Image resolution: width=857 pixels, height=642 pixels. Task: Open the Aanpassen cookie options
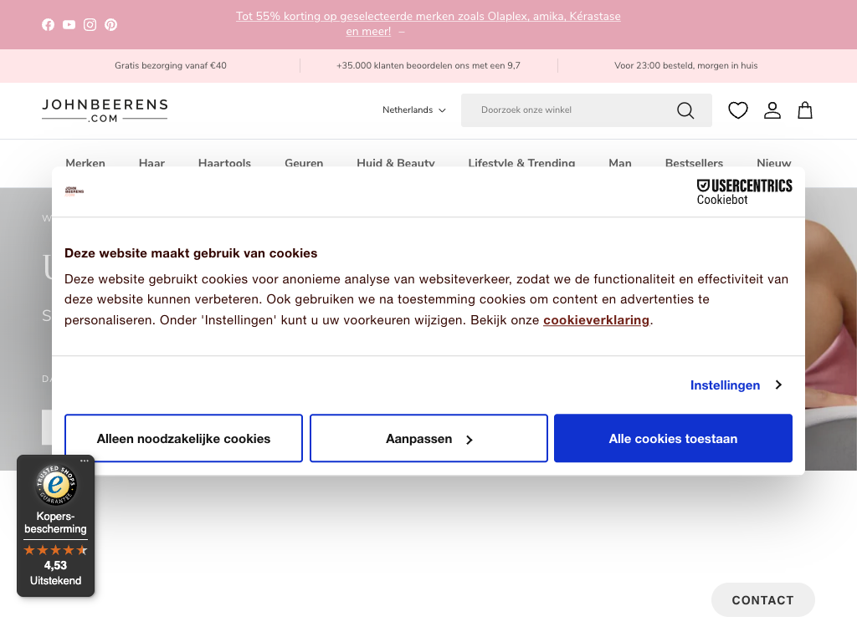tap(428, 438)
